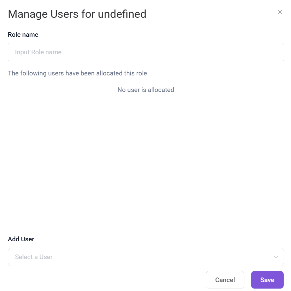Viewport: 291px width, 291px height.
Task: Open the Select a User dropdown
Action: click(146, 257)
